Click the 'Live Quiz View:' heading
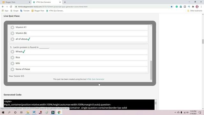Image resolution: width=204 pixels, height=115 pixels. pos(12,16)
